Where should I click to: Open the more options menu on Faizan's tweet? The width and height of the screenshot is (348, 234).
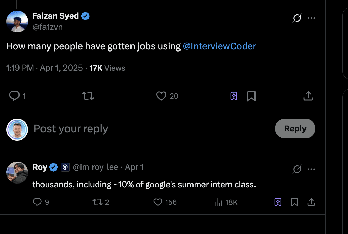(x=311, y=18)
